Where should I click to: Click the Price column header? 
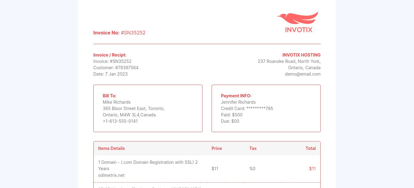(217, 148)
